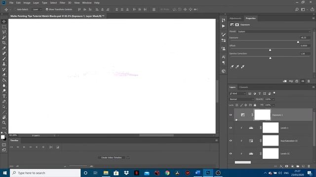Select the Lasso tool

[4, 32]
